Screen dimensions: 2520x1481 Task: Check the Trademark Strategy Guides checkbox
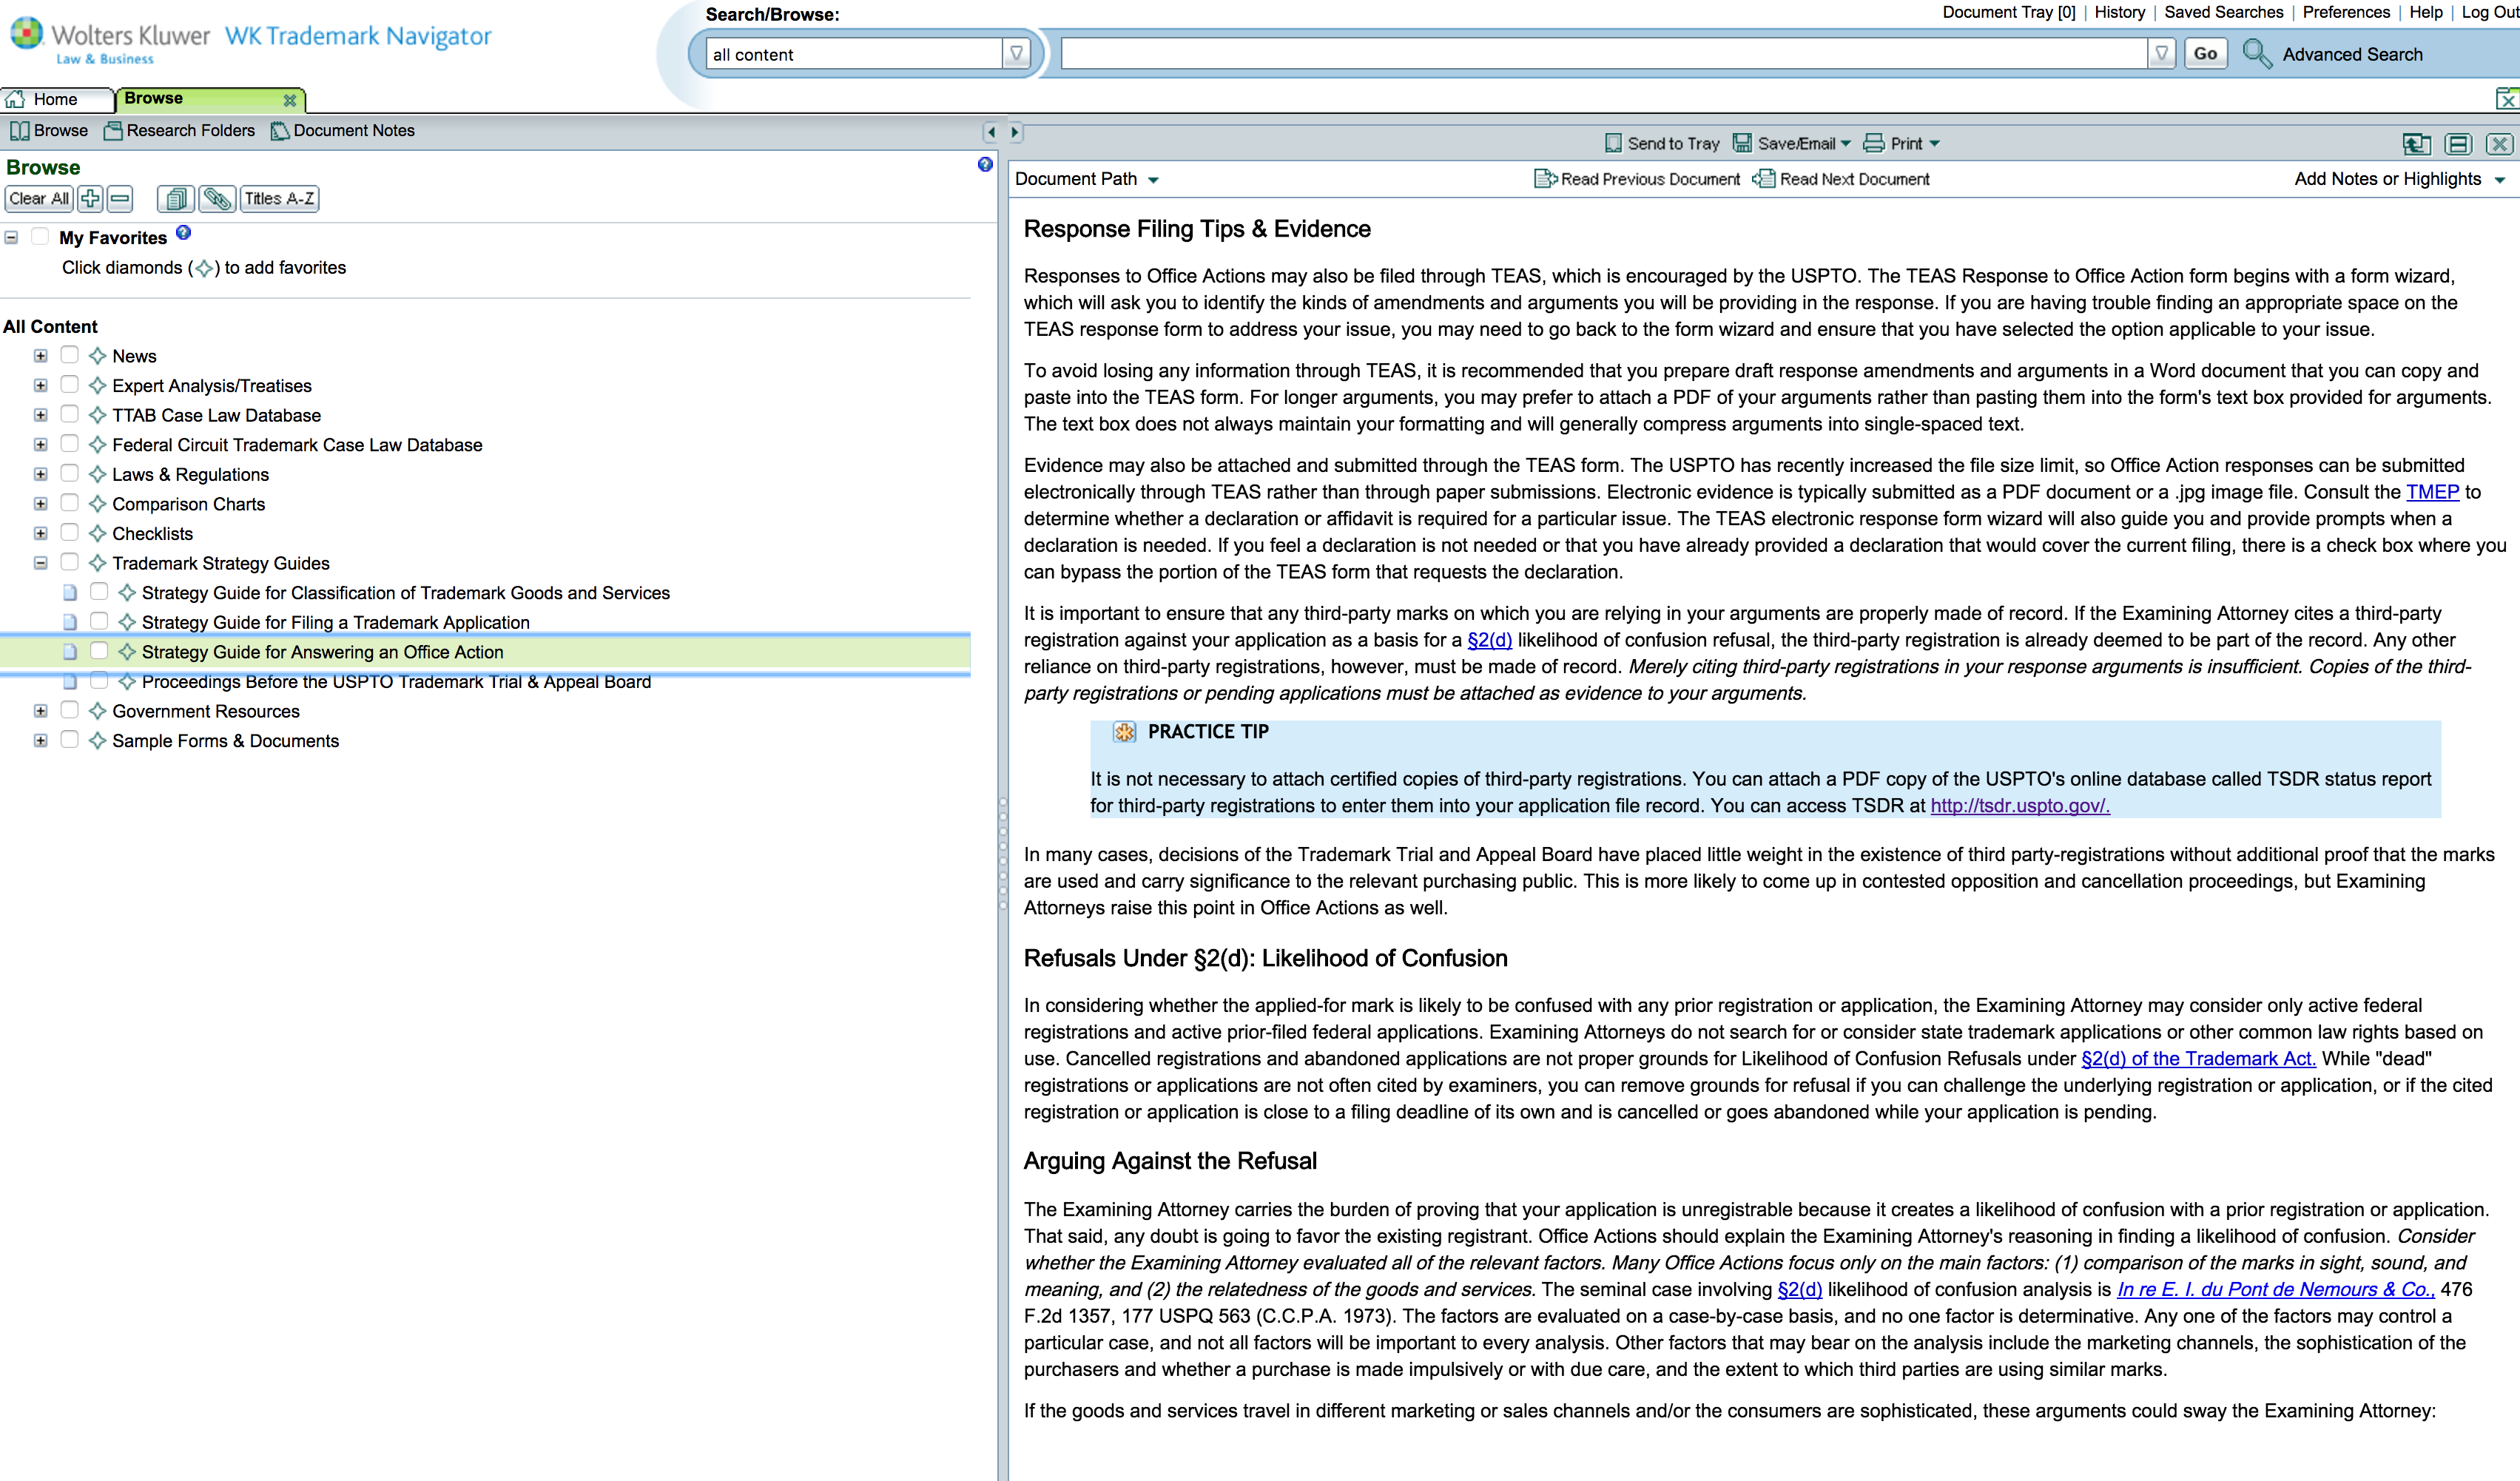(x=69, y=561)
